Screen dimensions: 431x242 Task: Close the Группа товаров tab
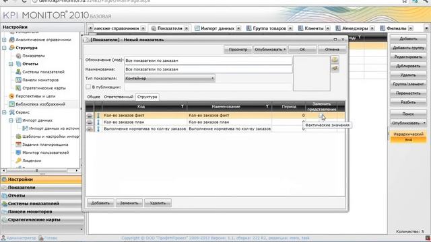click(x=290, y=28)
